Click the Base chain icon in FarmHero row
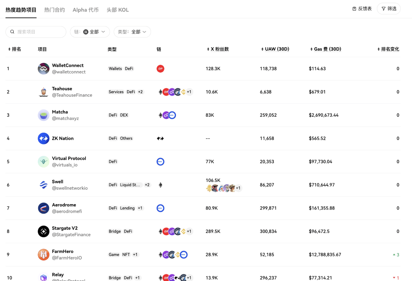Screen dimensions: 412x281 [184, 255]
